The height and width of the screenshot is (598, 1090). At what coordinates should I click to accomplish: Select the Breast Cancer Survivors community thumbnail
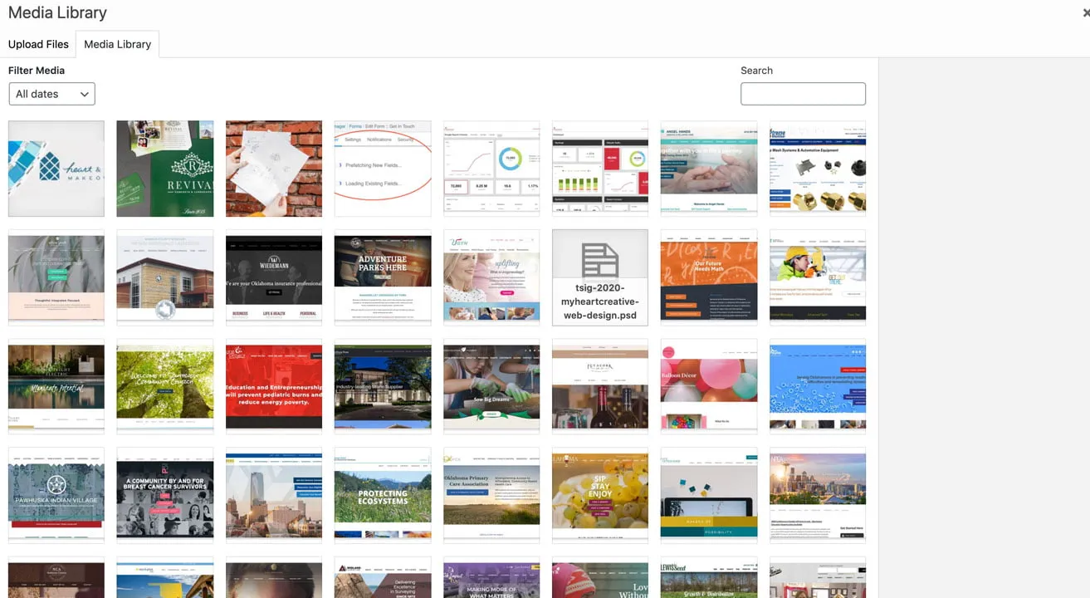[x=165, y=495]
